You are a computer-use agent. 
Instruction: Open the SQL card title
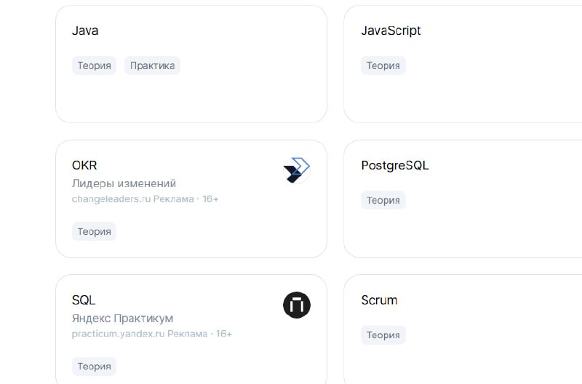pos(84,300)
